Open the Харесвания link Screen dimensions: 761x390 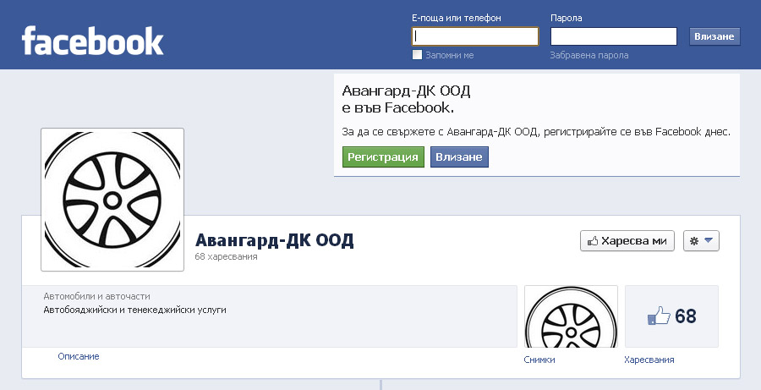click(x=649, y=360)
